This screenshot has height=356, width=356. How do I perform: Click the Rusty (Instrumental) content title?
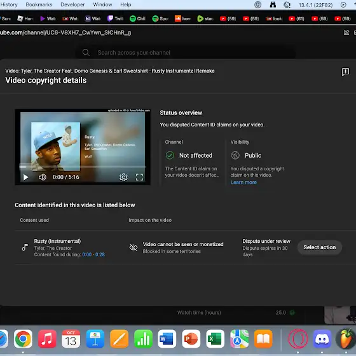pos(57,241)
